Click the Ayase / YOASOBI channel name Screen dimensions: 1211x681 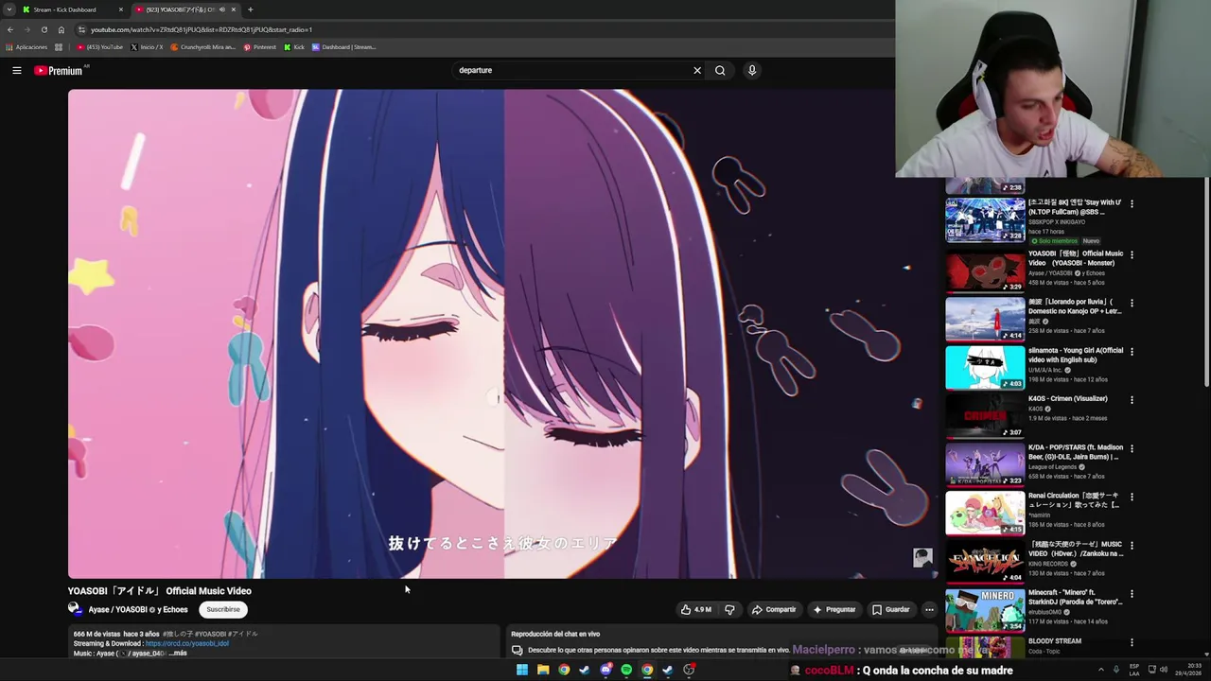pos(138,610)
